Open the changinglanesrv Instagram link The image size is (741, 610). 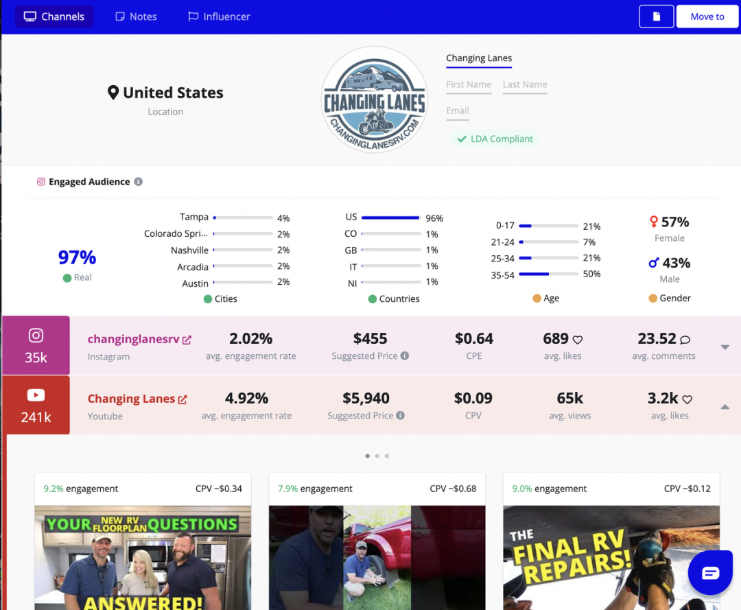tap(133, 339)
